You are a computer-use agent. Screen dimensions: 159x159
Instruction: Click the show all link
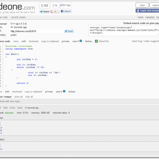pyautogui.click(x=18, y=97)
